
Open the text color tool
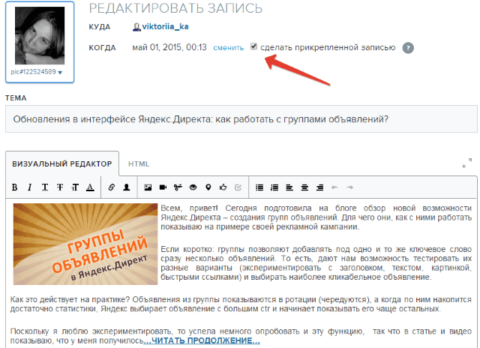(x=90, y=187)
